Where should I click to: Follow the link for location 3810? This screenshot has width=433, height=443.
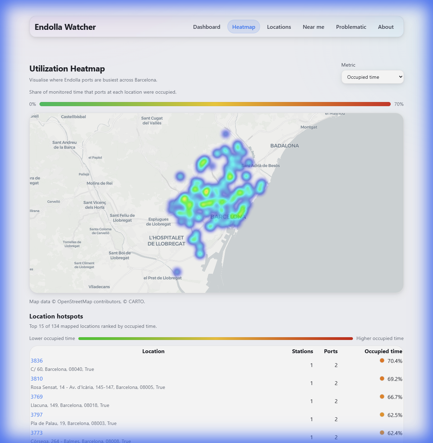point(36,379)
